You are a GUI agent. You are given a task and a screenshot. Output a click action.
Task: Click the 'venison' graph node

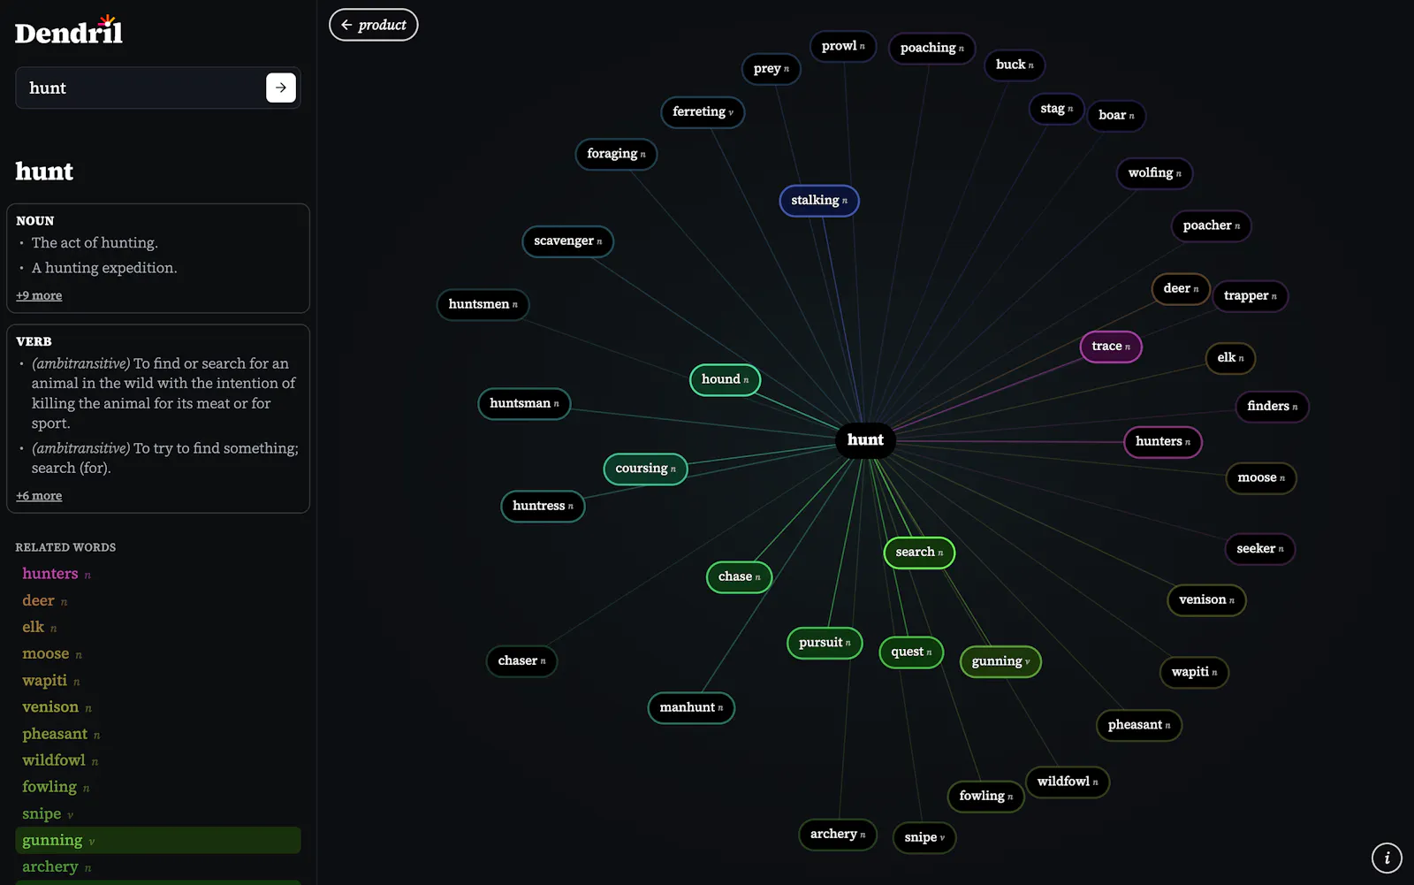point(1206,599)
